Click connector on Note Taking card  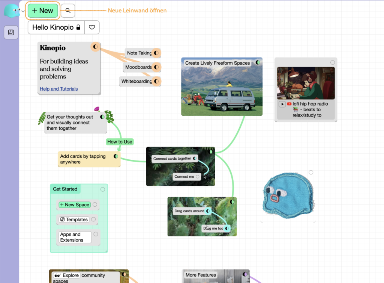tap(156, 53)
